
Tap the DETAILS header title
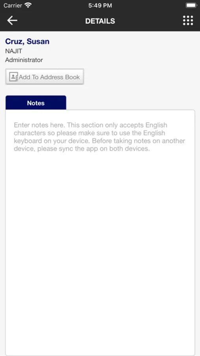[100, 21]
